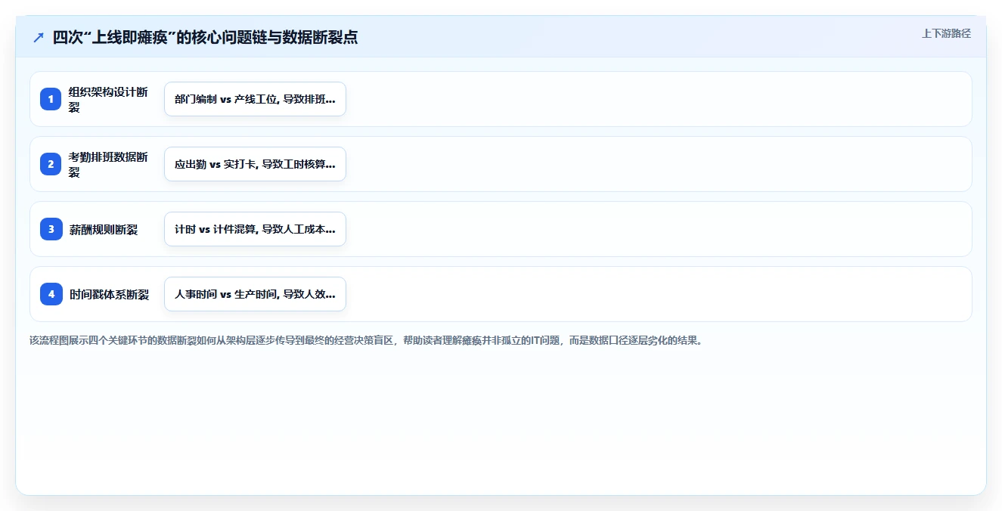The height and width of the screenshot is (511, 1002).
Task: Click the panel title 四次上线即瘫痪
Action: pos(205,37)
